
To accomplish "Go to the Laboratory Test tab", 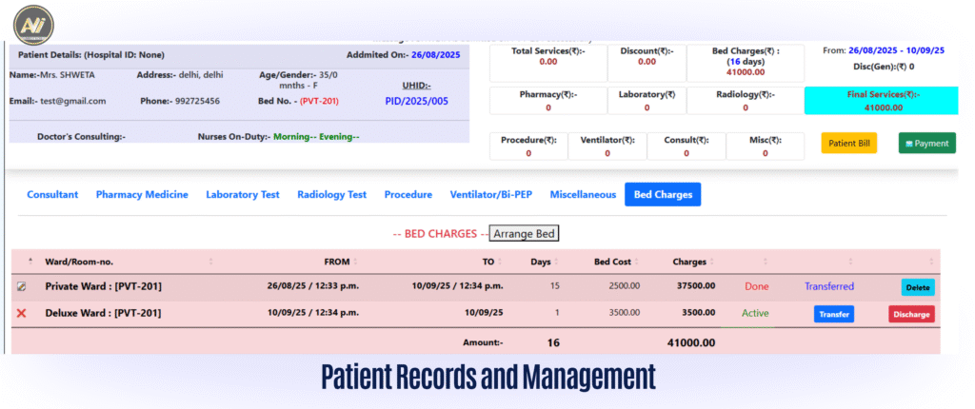I will [x=243, y=195].
